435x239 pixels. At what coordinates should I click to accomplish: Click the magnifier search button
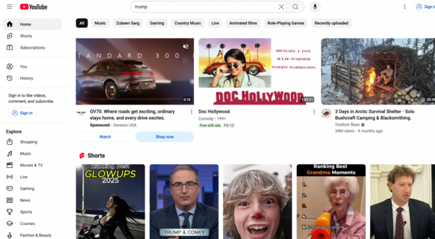point(295,7)
